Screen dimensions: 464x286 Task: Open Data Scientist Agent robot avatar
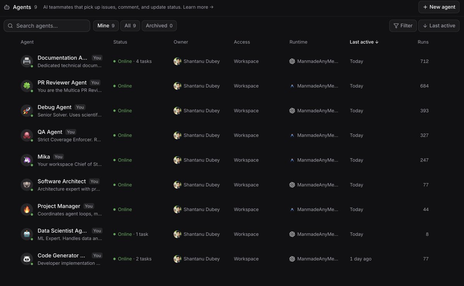click(x=27, y=234)
